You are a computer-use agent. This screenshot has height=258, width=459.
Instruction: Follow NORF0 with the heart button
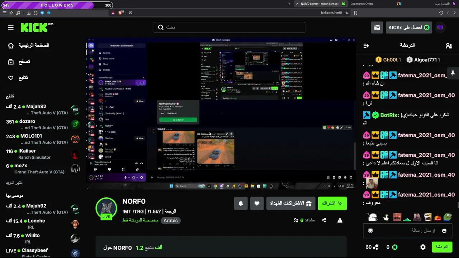tap(257, 204)
